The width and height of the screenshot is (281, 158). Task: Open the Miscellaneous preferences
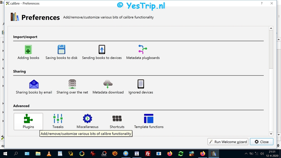point(87,121)
